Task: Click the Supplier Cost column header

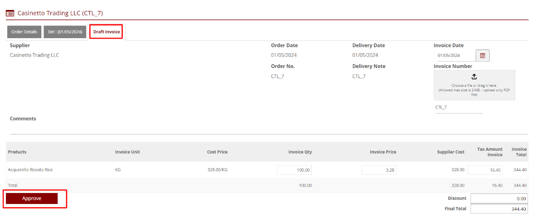Action: click(x=451, y=152)
